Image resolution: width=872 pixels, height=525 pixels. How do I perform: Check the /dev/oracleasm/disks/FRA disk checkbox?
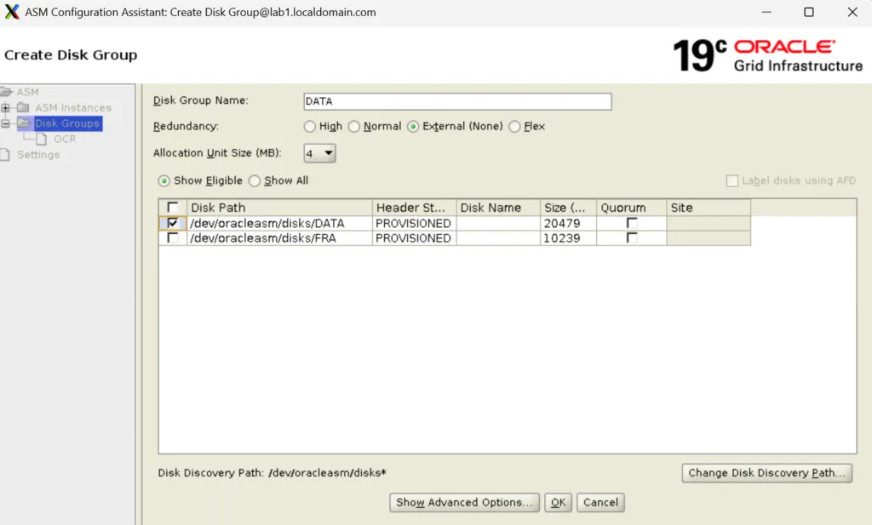pos(172,237)
